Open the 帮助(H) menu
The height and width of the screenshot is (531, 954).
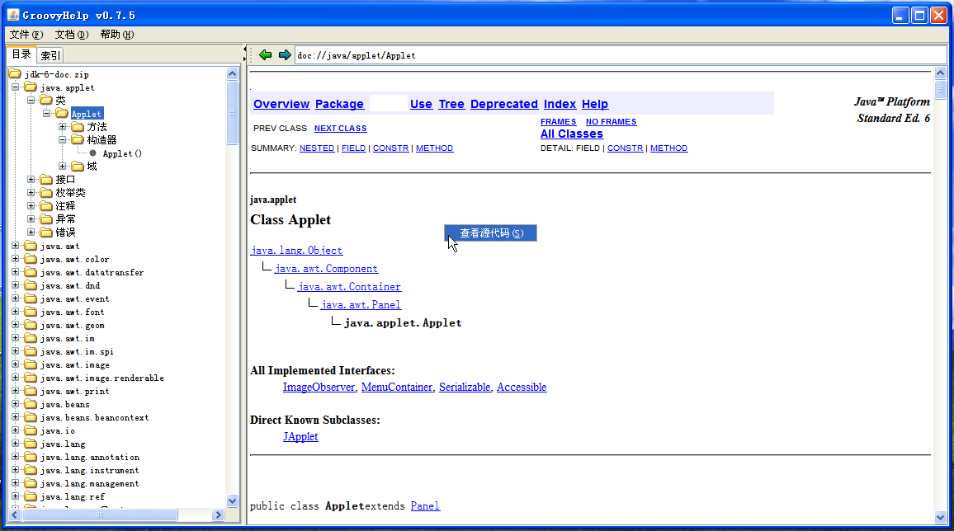click(117, 35)
